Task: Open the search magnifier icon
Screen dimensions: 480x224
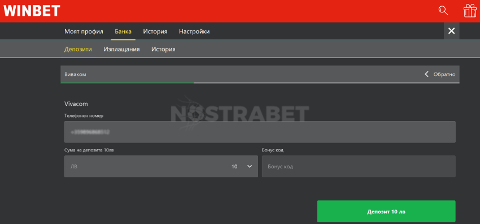Action: (443, 11)
